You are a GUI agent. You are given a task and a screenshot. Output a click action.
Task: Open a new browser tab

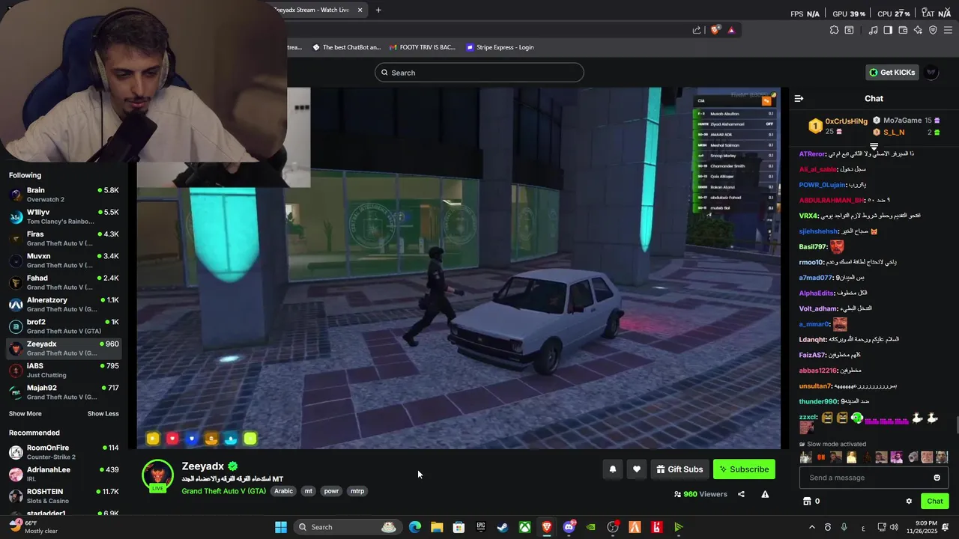pyautogui.click(x=378, y=10)
